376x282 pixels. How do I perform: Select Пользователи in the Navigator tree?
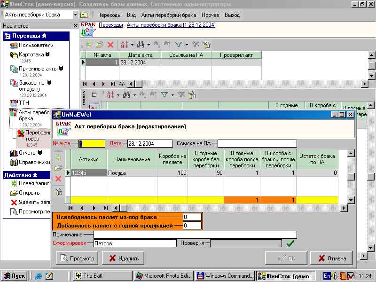tap(36, 45)
